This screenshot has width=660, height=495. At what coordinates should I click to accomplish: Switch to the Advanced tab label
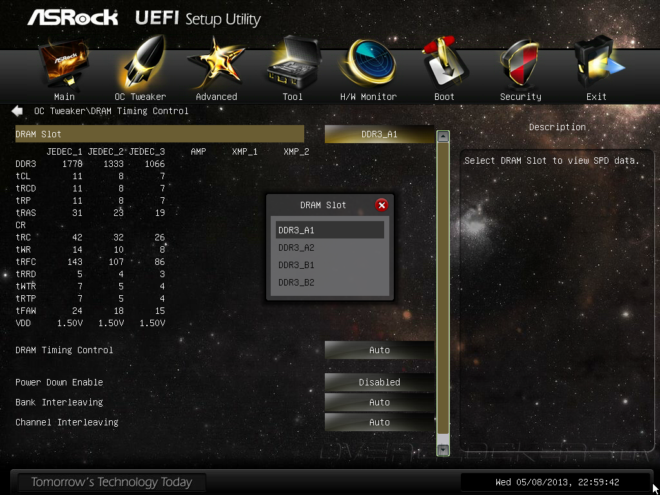[x=217, y=97]
